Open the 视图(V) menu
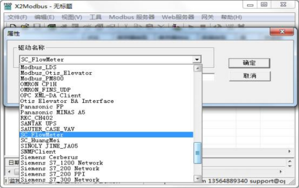This screenshot has width=299, height=188. pos(72,17)
